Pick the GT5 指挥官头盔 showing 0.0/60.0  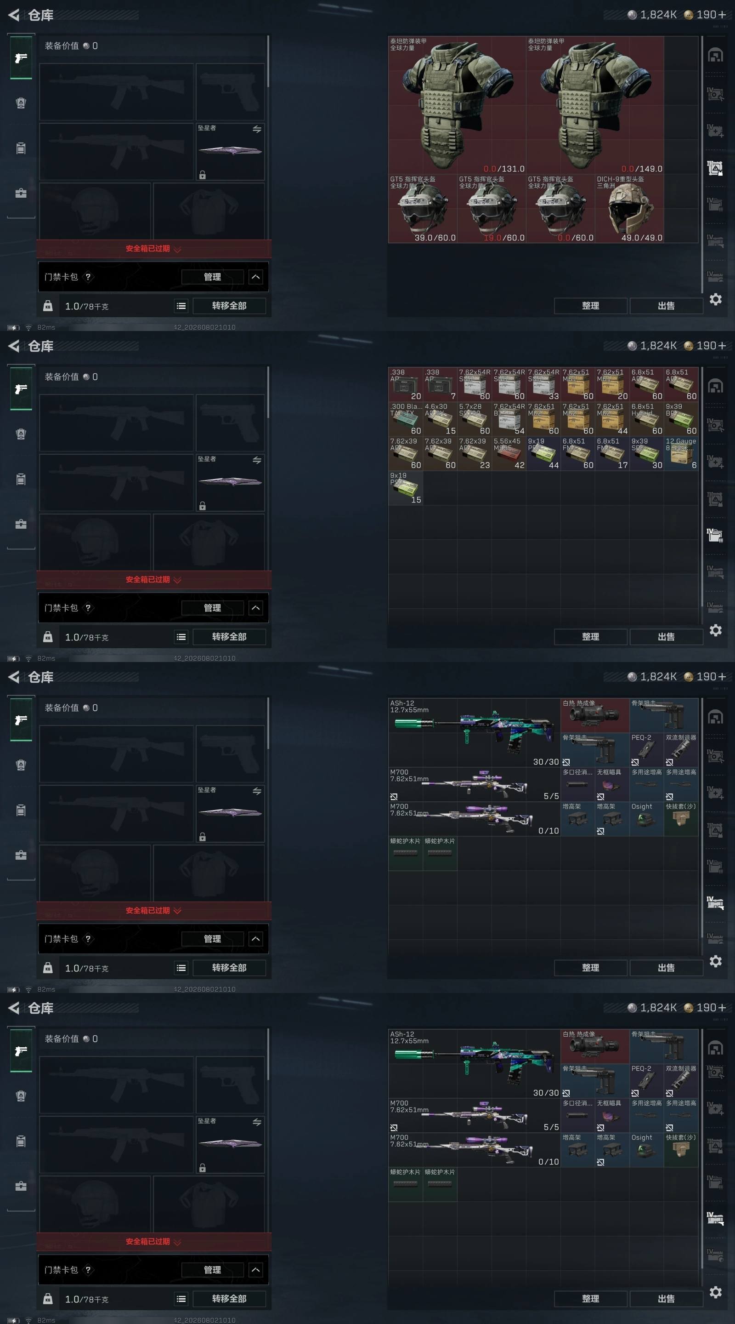click(x=560, y=209)
